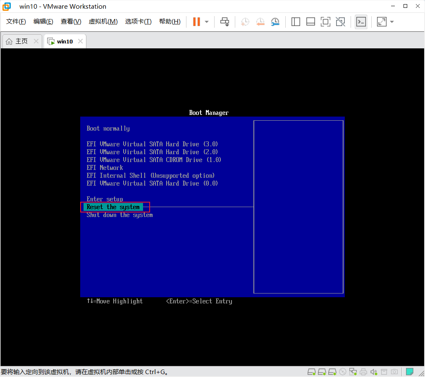The image size is (425, 377).
Task: Toggle the library sidebar panel
Action: (x=296, y=21)
